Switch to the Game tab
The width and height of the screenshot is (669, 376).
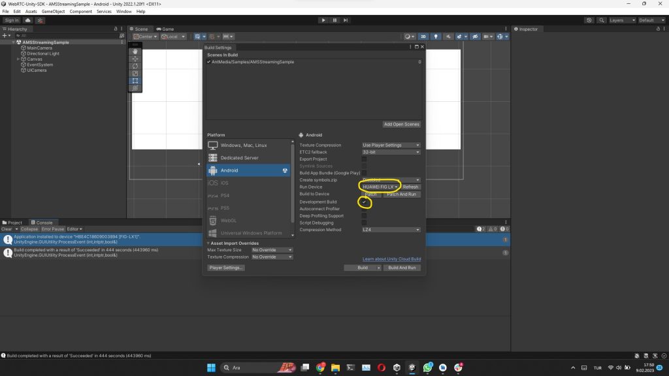click(165, 29)
